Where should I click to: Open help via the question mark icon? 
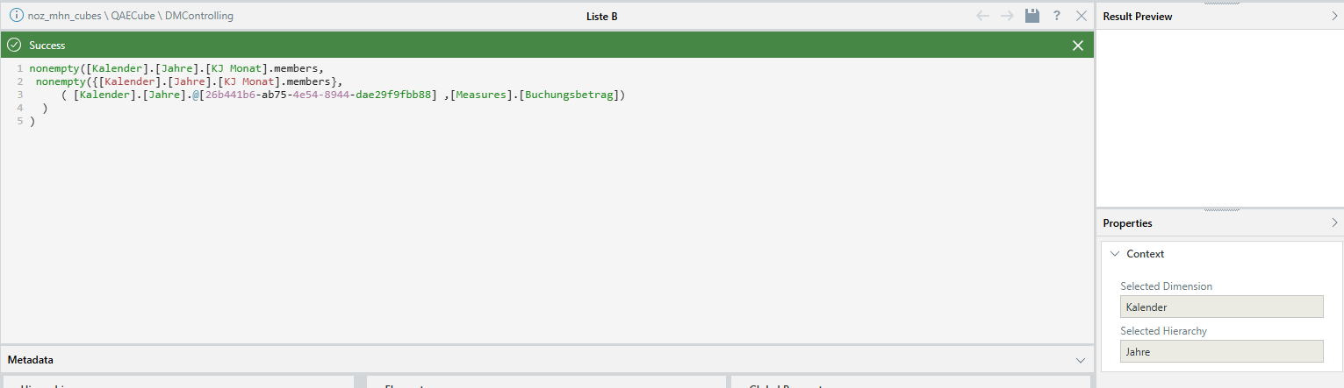(1057, 16)
